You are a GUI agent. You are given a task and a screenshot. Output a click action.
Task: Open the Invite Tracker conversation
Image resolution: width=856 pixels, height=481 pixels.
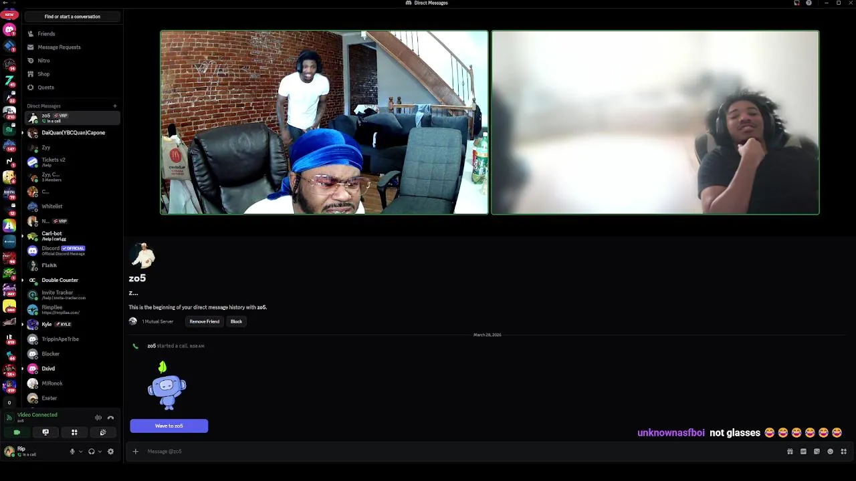[72, 295]
